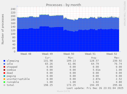The width and height of the screenshot is (127, 94).
Task: Click total minimum value 173.25
Action: point(71,85)
